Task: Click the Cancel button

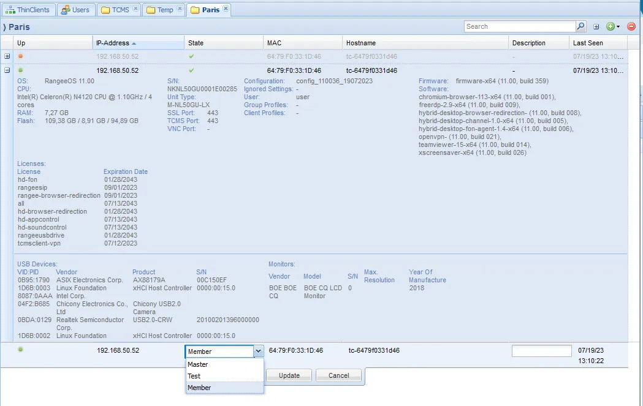Action: click(x=339, y=375)
